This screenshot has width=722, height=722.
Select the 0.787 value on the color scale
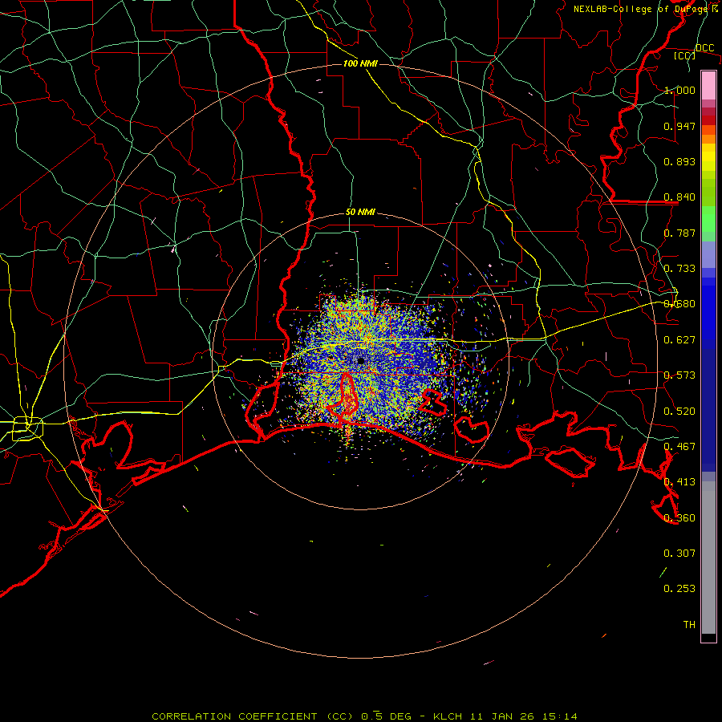coord(679,233)
